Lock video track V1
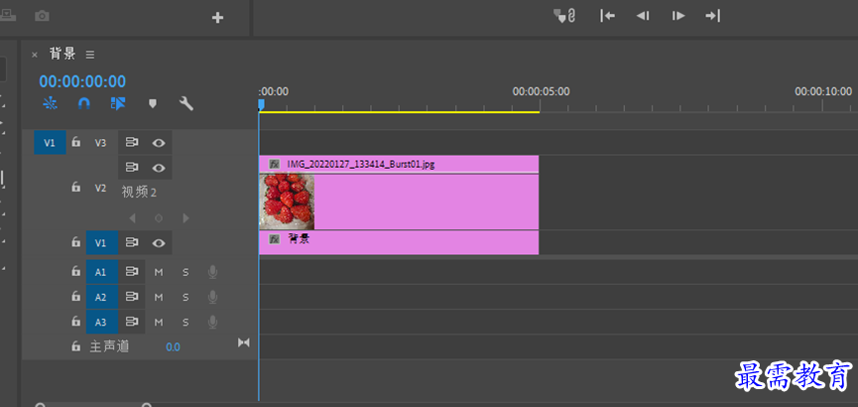The height and width of the screenshot is (407, 858). coord(76,242)
